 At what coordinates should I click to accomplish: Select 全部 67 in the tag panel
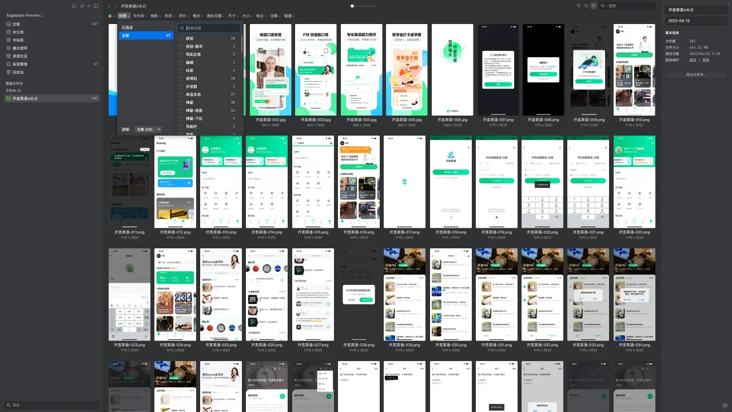146,35
